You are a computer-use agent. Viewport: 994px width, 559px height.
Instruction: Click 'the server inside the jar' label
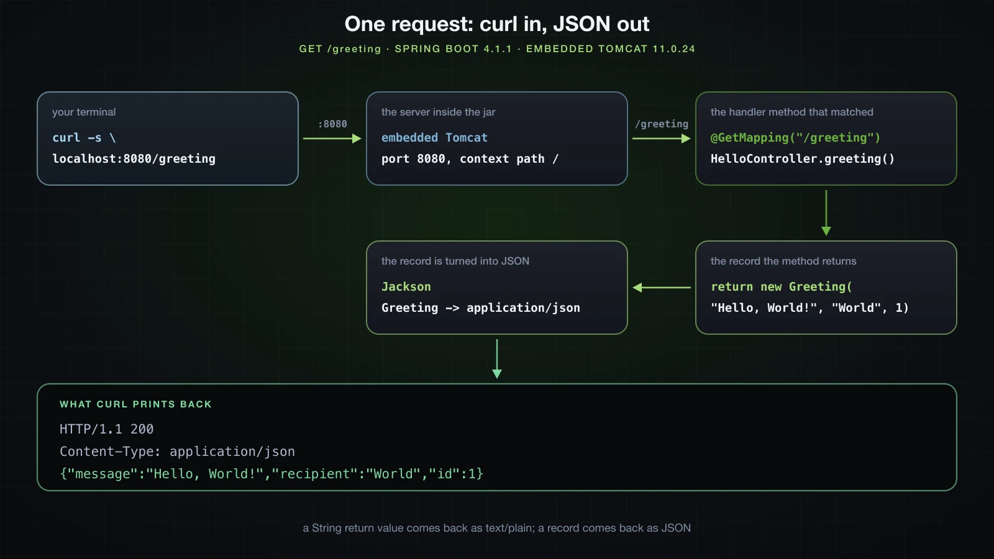tap(439, 112)
